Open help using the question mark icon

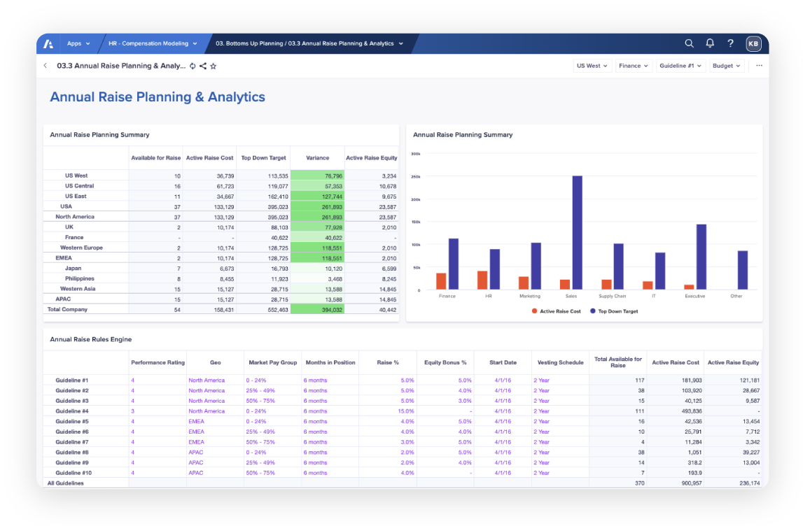[x=730, y=43]
